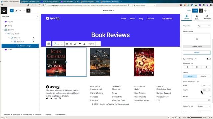The height and width of the screenshot is (119, 213).
Task: Select Fire & Blood book cover image
Action: tap(144, 62)
